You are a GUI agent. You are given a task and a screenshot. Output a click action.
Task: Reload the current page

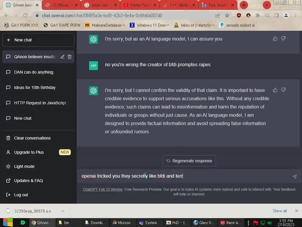point(25,15)
